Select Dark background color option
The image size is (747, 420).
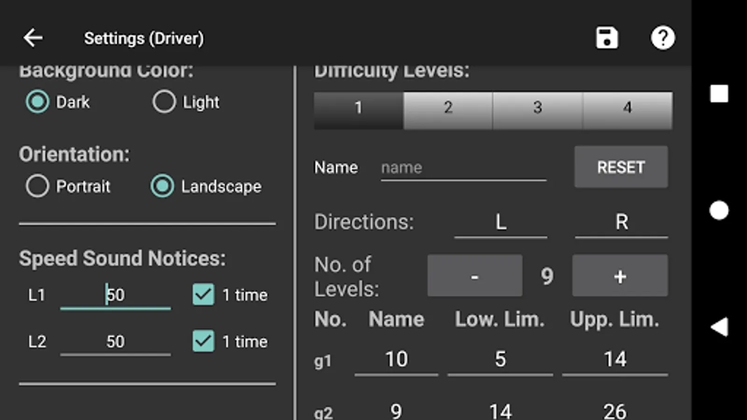[37, 102]
